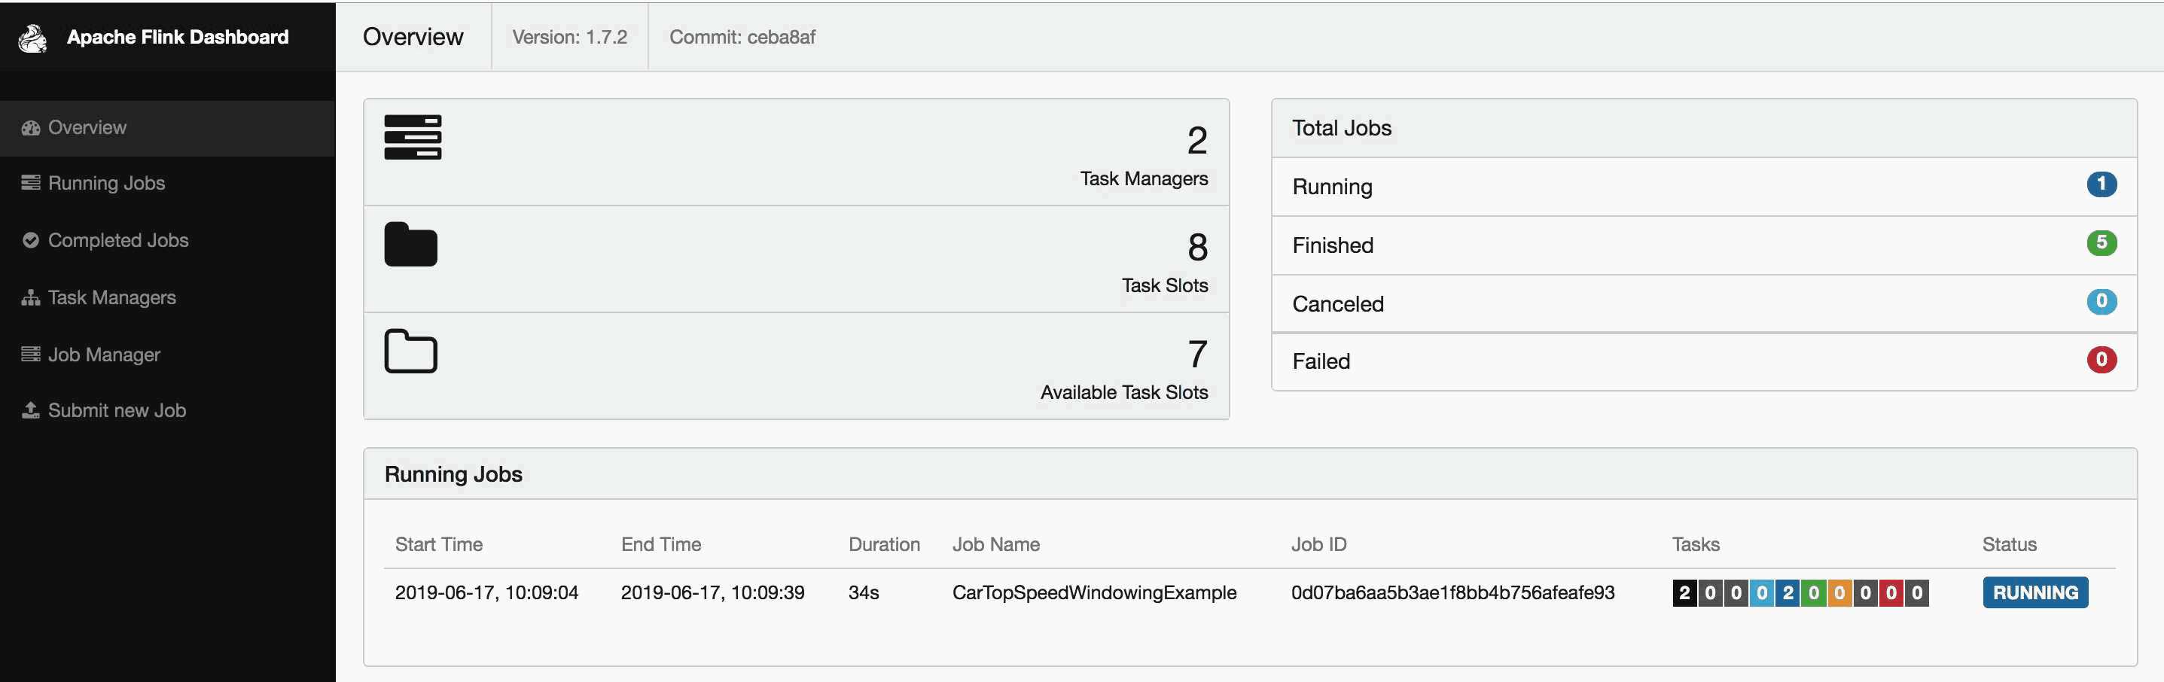Click the Task Managers sitemap icon
The width and height of the screenshot is (2164, 682).
(x=31, y=297)
